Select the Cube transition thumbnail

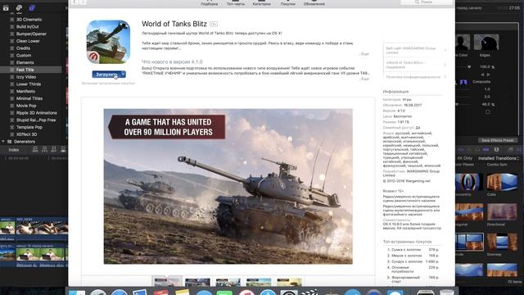(x=502, y=182)
